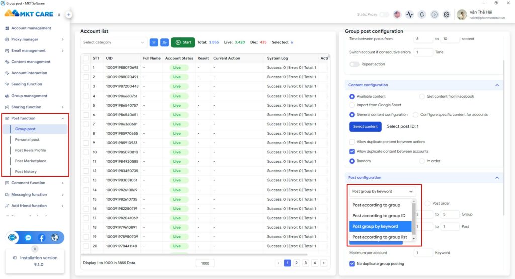Click the add account icon button
This screenshot has width=515, height=279.
coord(164,42)
